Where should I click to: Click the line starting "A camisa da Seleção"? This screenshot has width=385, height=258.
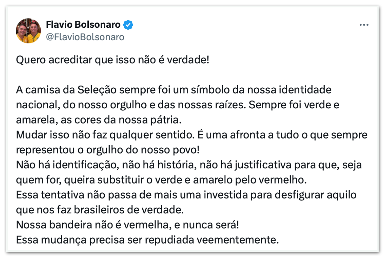(174, 90)
